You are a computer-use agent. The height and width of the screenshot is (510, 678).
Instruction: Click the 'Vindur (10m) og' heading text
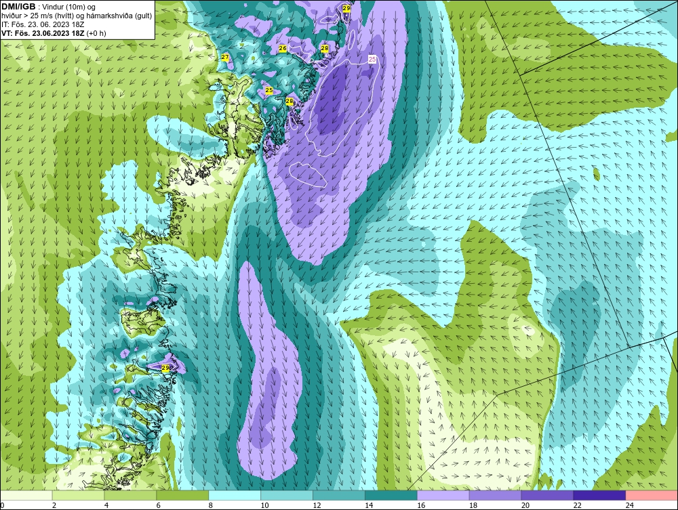point(67,7)
